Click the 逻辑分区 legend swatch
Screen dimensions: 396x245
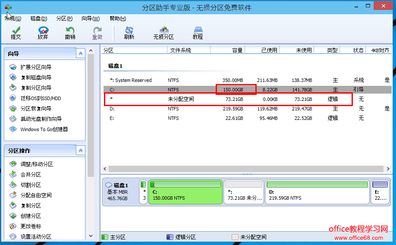[x=170, y=237]
